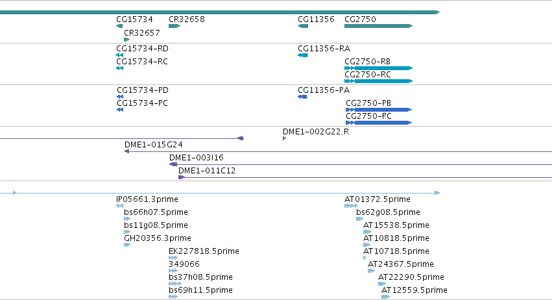Click the AT12559.5prime EST label
This screenshot has width=552, height=300.
[414, 290]
